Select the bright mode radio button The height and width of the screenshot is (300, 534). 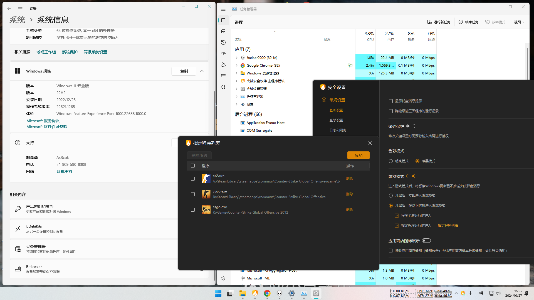pos(391,161)
